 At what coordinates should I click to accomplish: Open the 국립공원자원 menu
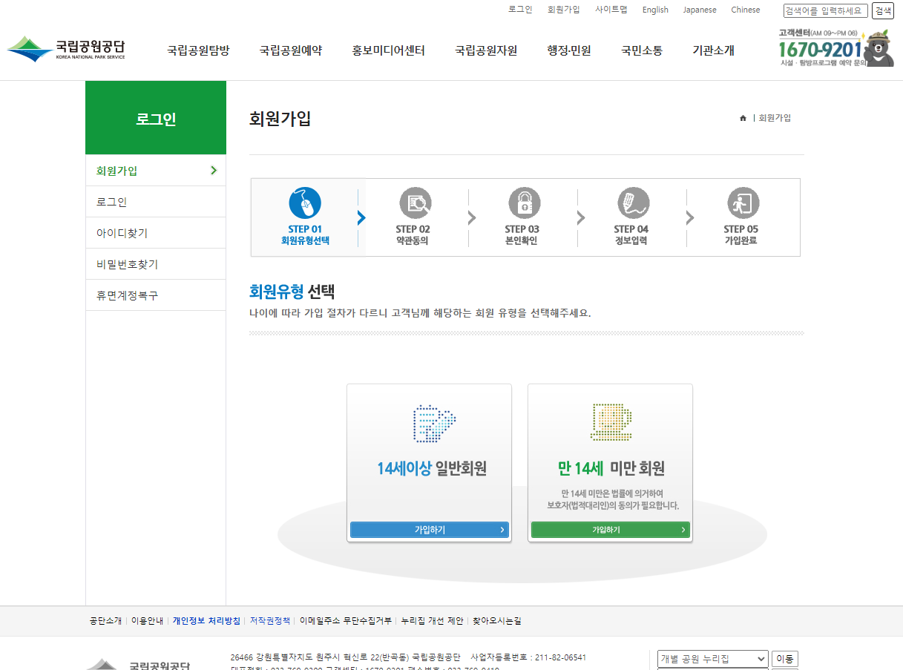486,50
